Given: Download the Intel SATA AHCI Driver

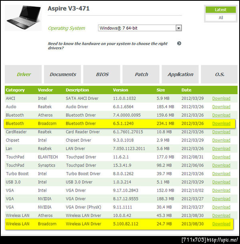Looking at the screenshot, I should [221, 98].
